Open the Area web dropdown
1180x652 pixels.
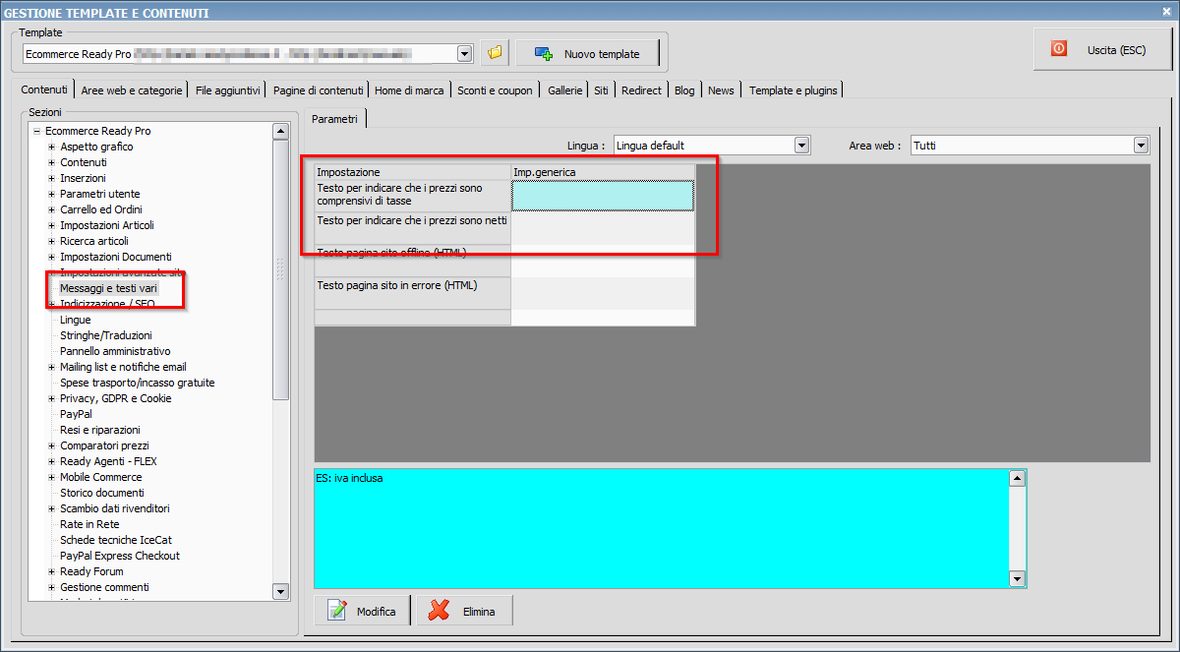(1141, 146)
